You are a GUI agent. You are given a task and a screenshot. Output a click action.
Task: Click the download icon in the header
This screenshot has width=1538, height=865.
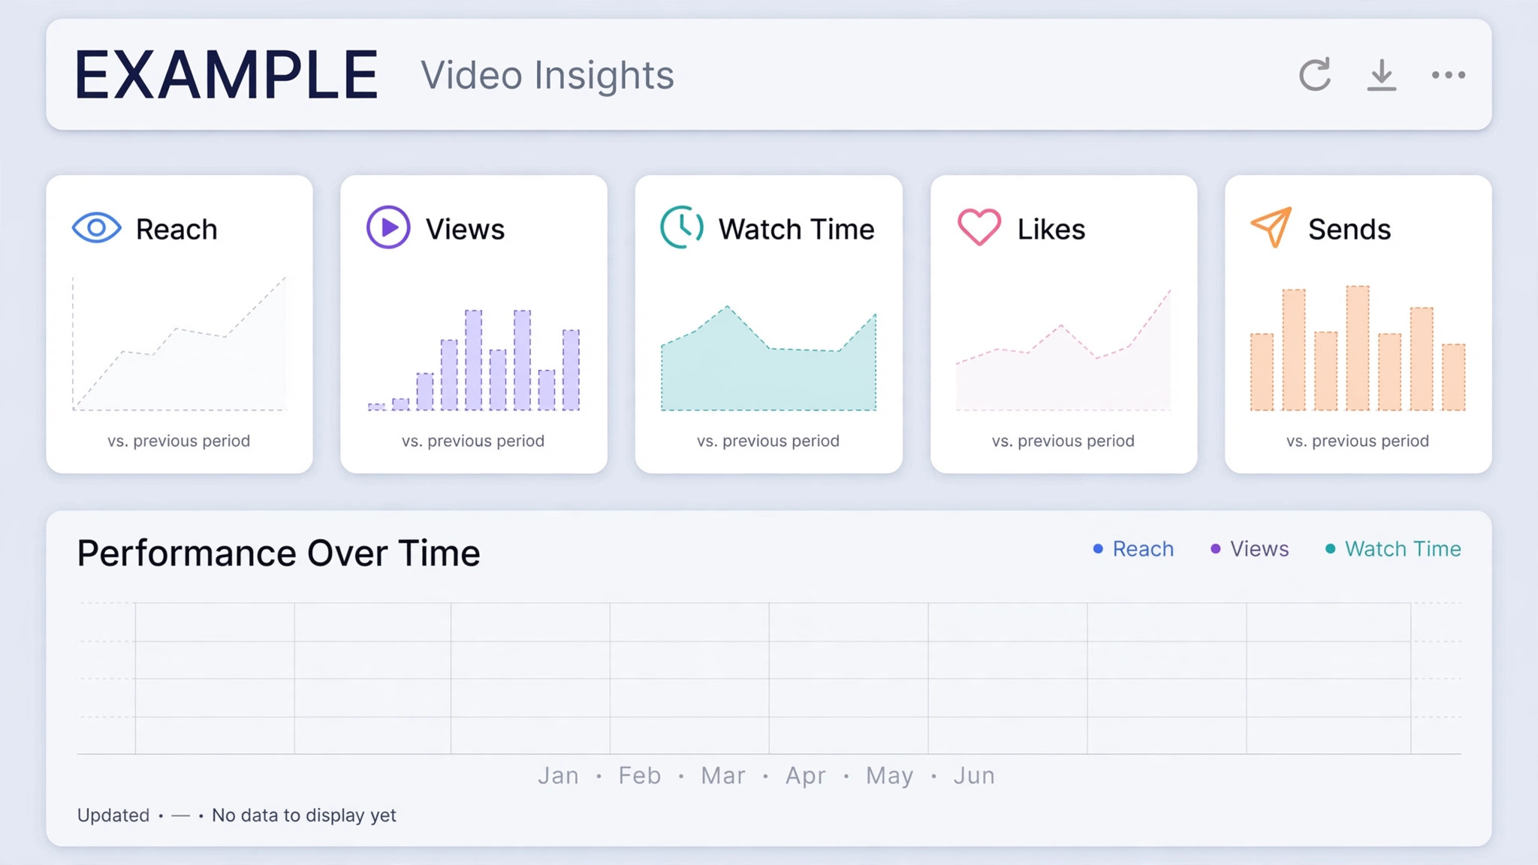click(x=1381, y=75)
